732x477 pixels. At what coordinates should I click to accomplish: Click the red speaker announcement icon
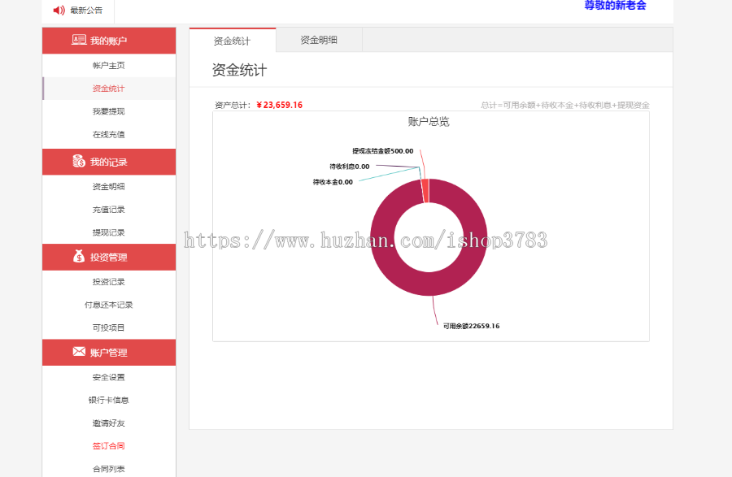point(59,11)
